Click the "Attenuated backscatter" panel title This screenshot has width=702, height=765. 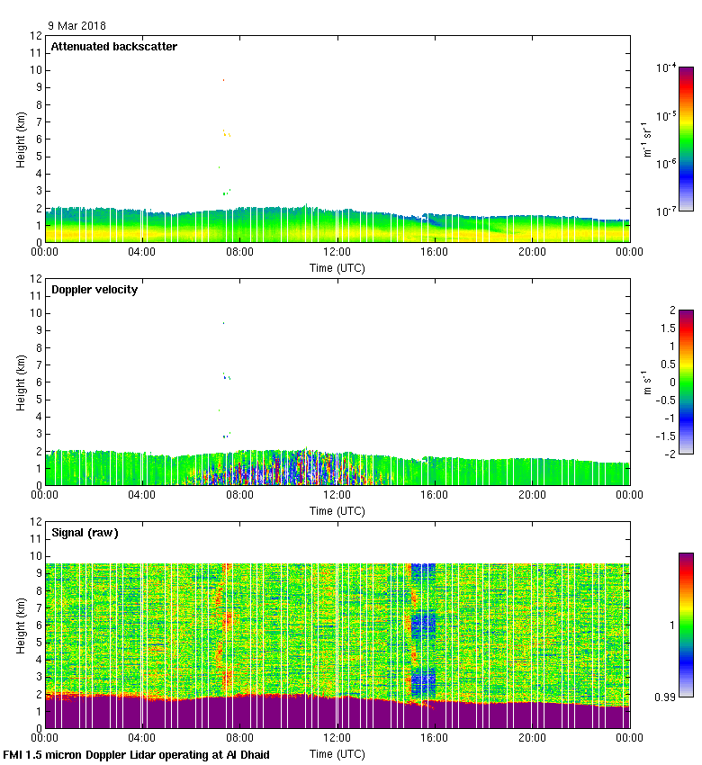click(113, 47)
